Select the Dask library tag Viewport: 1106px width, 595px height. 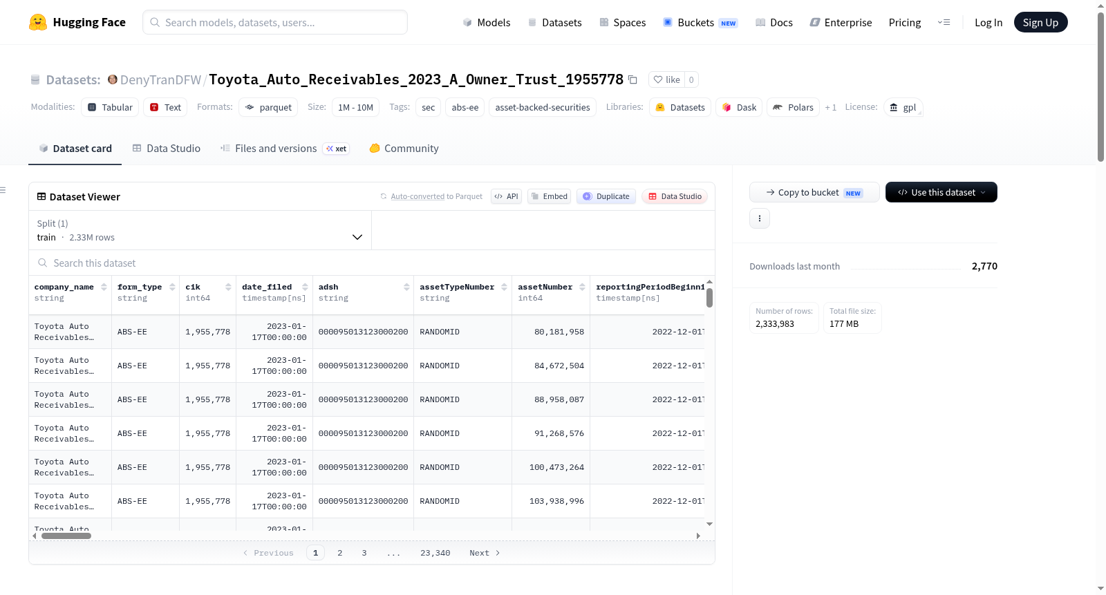pyautogui.click(x=740, y=107)
